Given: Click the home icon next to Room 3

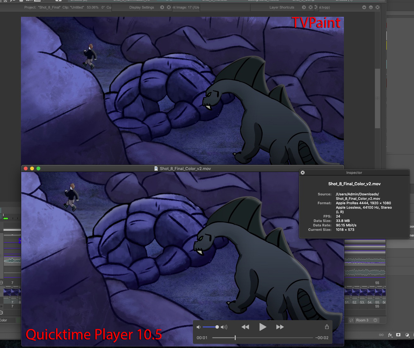Looking at the screenshot, I should point(351,320).
